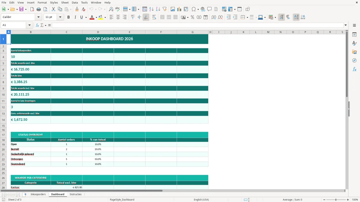This screenshot has width=360, height=202.
Task: Select the Clone Formatting paintbrush
Action: (77, 9)
